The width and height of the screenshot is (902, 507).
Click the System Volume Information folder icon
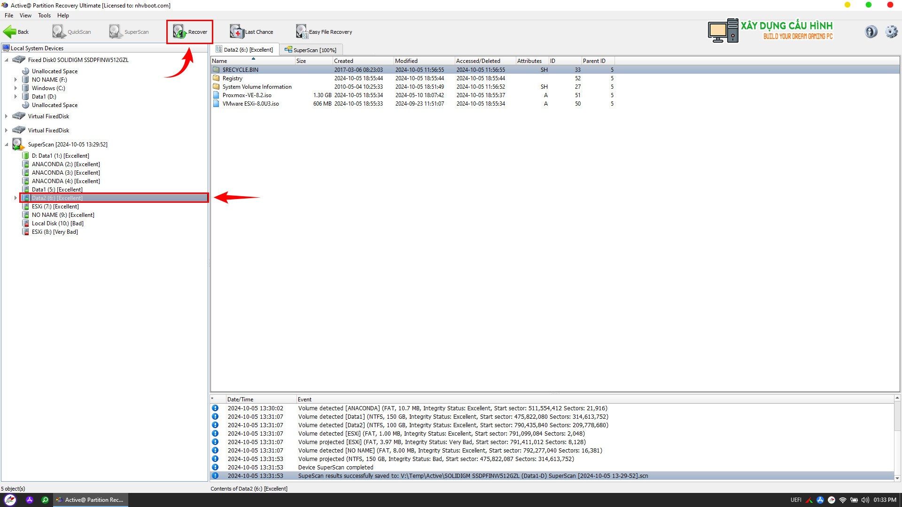click(x=216, y=86)
